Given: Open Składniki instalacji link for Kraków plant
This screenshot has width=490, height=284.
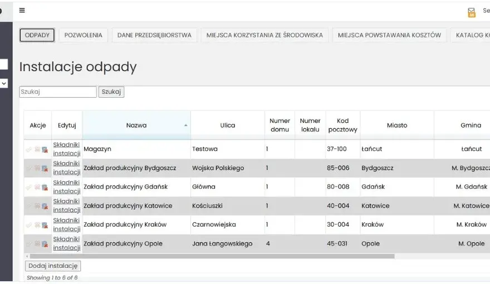Looking at the screenshot, I should coord(67,225).
